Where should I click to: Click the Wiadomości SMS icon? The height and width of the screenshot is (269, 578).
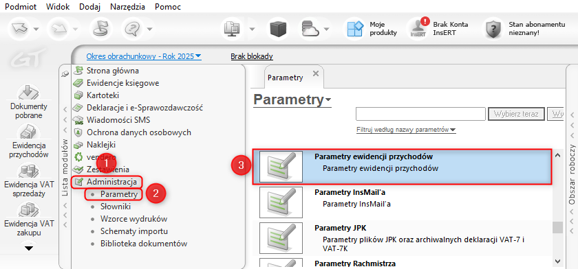(78, 120)
